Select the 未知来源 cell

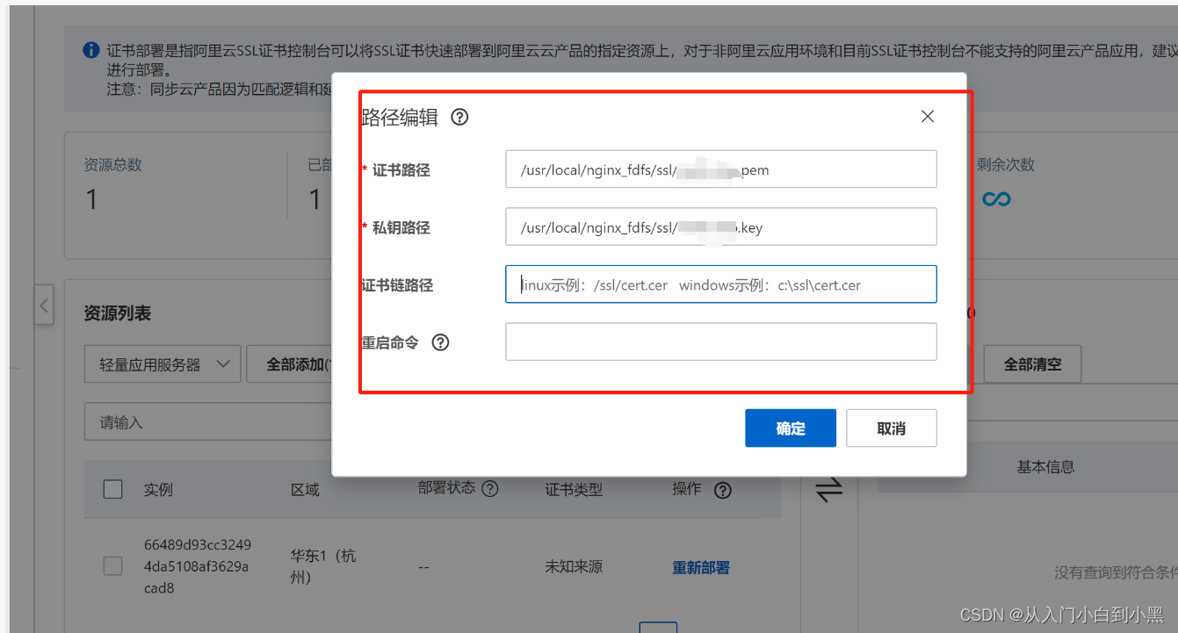click(574, 567)
